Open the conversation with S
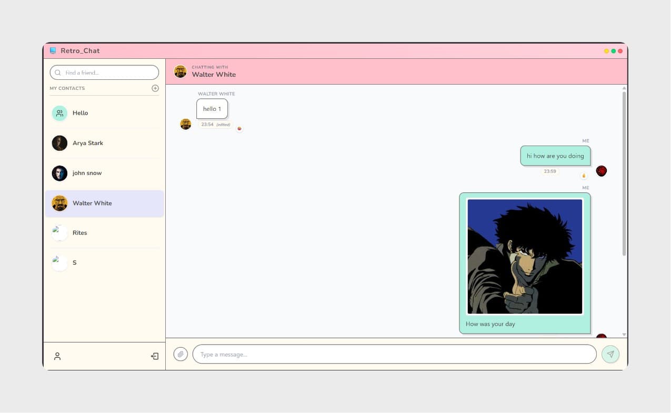Screen dimensions: 671x413 coord(74,263)
